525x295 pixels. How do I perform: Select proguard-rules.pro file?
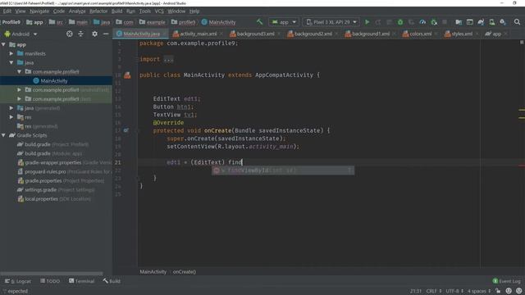click(x=64, y=171)
